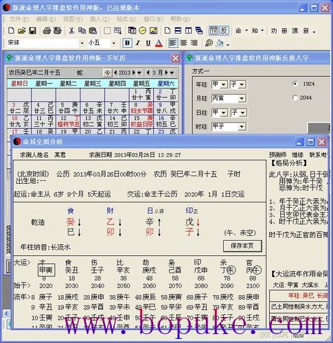Open the 文件 menu
The width and height of the screenshot is (333, 343).
point(19,19)
